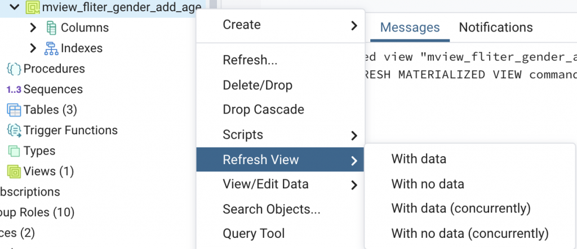Click the Indexes icon in the tree

pos(52,48)
